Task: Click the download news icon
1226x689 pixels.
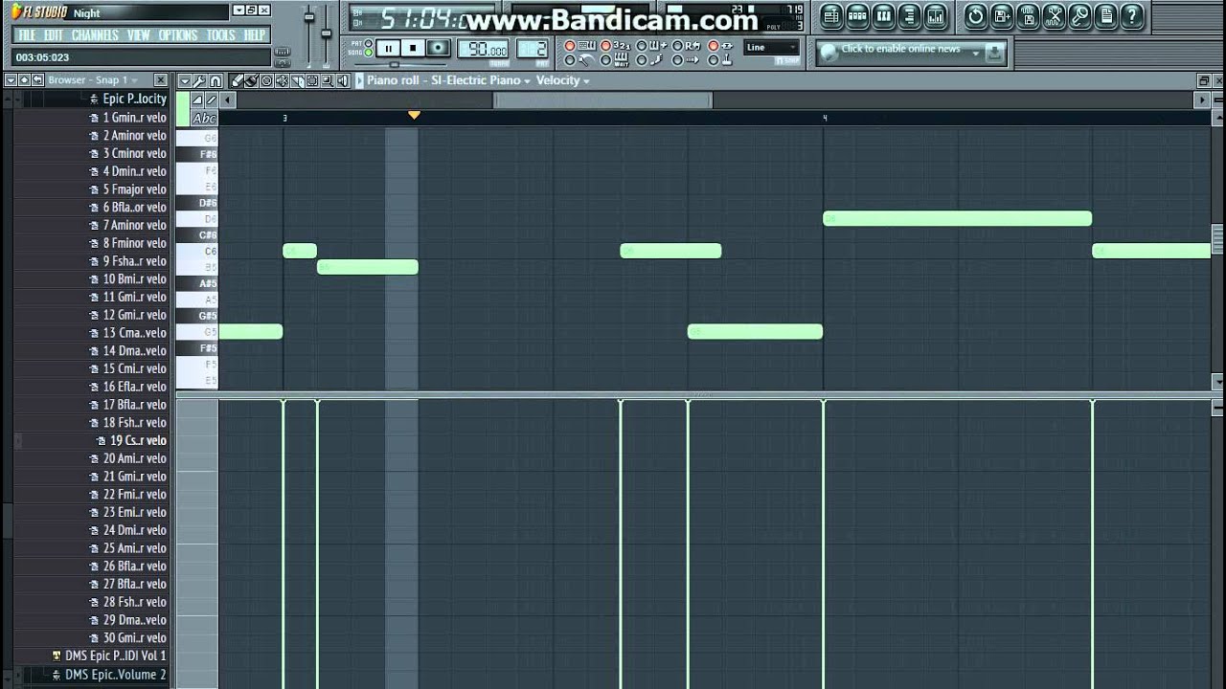Action: [995, 53]
